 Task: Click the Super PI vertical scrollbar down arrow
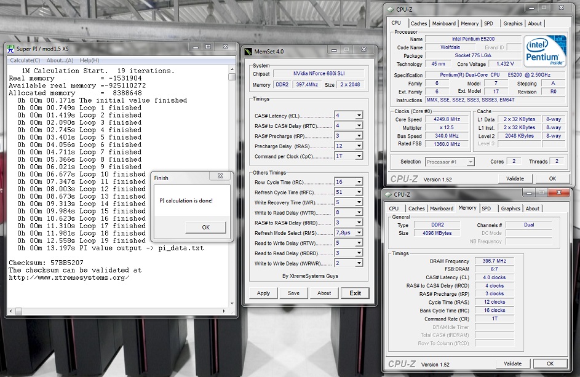pos(232,304)
